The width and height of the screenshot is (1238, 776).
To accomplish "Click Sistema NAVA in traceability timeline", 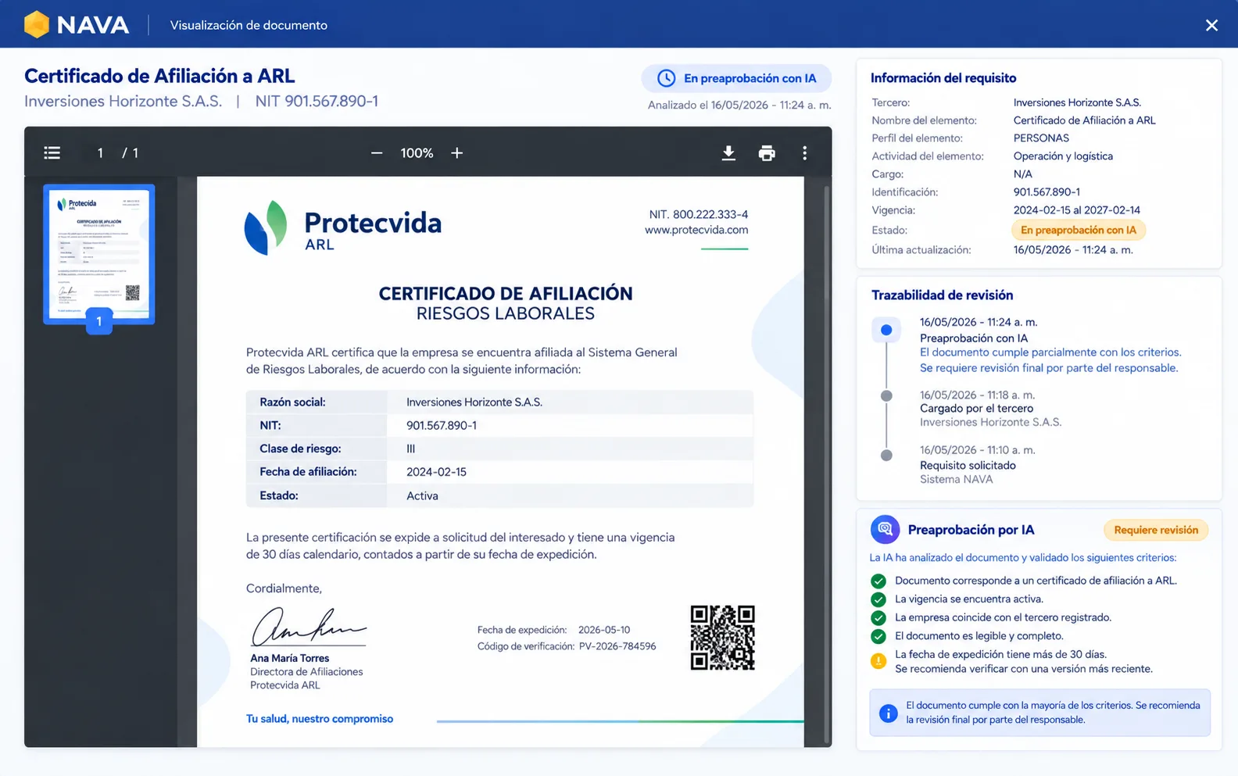I will click(x=956, y=480).
